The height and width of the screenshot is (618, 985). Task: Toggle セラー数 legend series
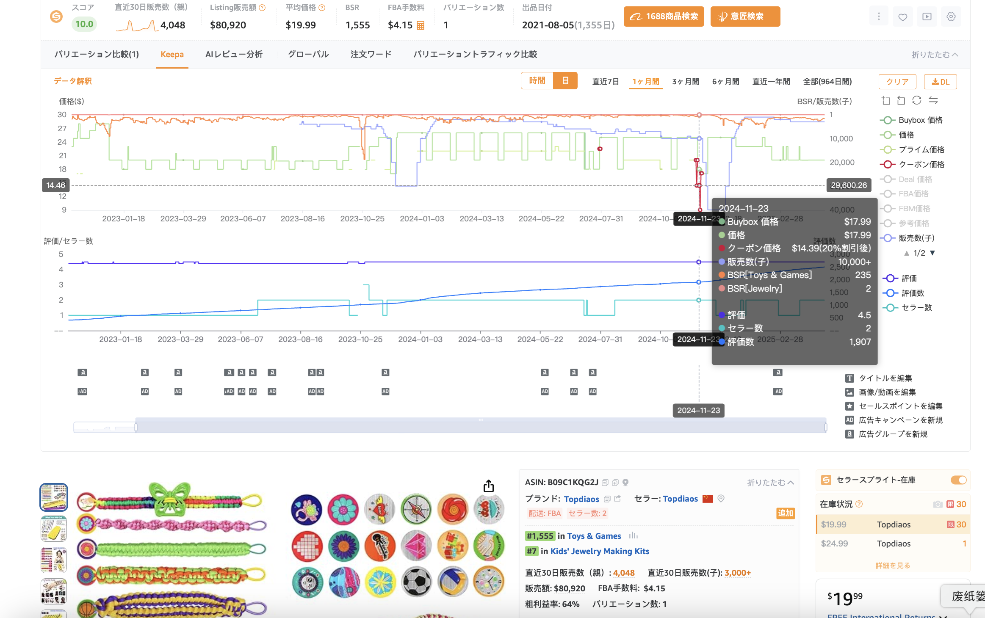pyautogui.click(x=908, y=308)
